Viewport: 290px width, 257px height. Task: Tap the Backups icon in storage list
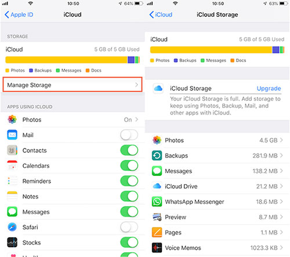pyautogui.click(x=157, y=156)
